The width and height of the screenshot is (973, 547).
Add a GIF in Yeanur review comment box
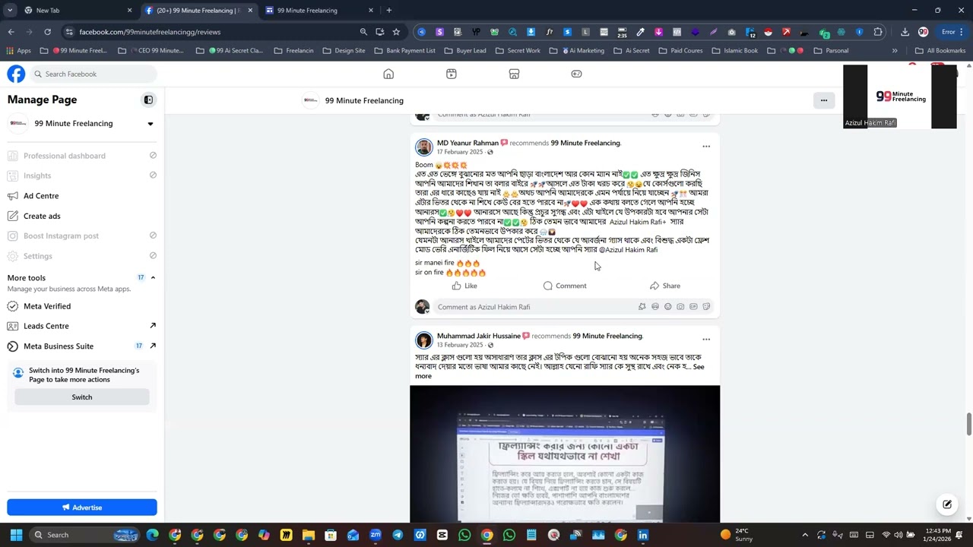coord(693,307)
